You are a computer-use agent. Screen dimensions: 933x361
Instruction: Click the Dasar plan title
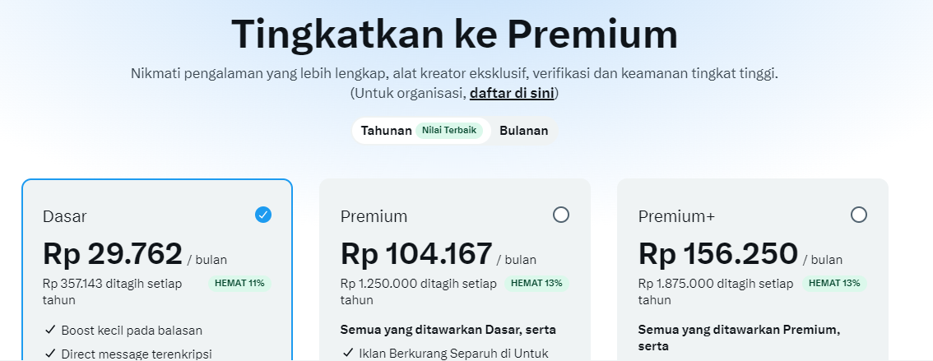point(65,216)
